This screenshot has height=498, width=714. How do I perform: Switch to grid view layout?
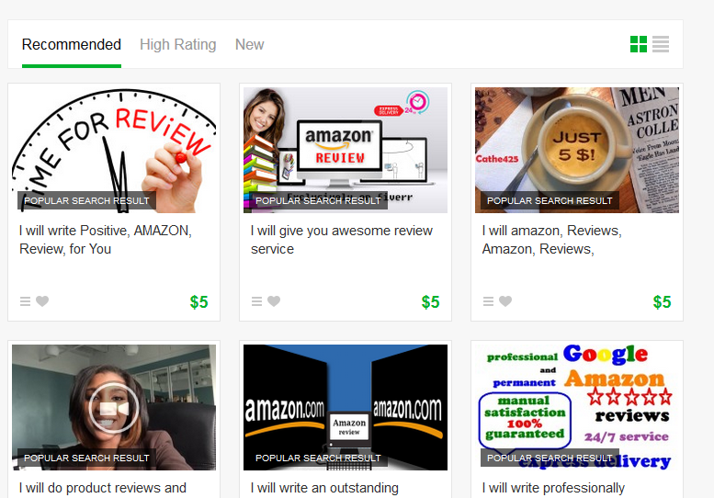point(638,44)
